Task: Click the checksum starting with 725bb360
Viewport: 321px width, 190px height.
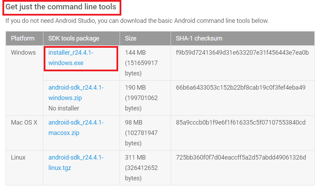Action: (241, 157)
